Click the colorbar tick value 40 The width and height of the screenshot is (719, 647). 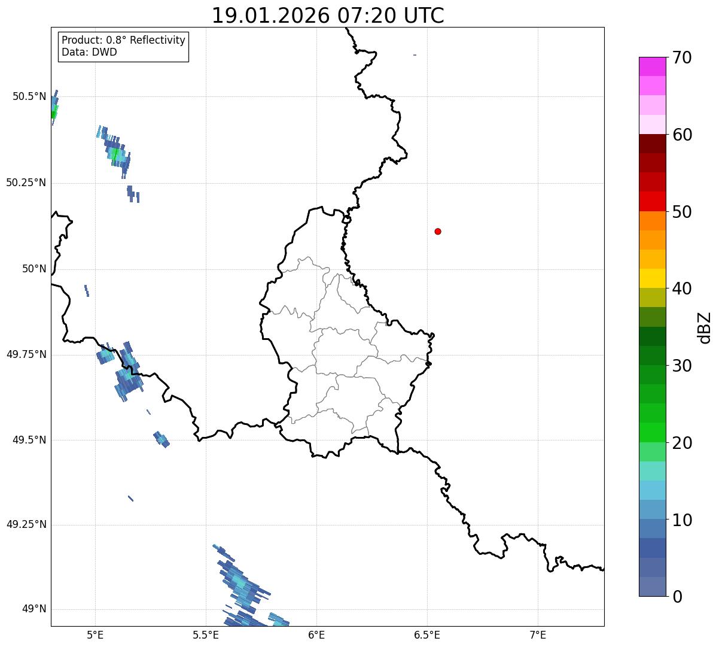(683, 288)
